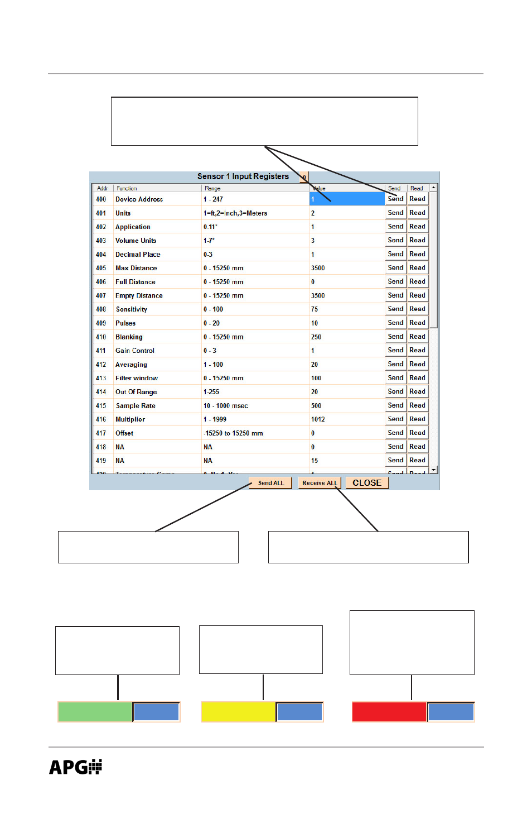Click the register list scroll-down arrow
The image size is (532, 823).
433,470
